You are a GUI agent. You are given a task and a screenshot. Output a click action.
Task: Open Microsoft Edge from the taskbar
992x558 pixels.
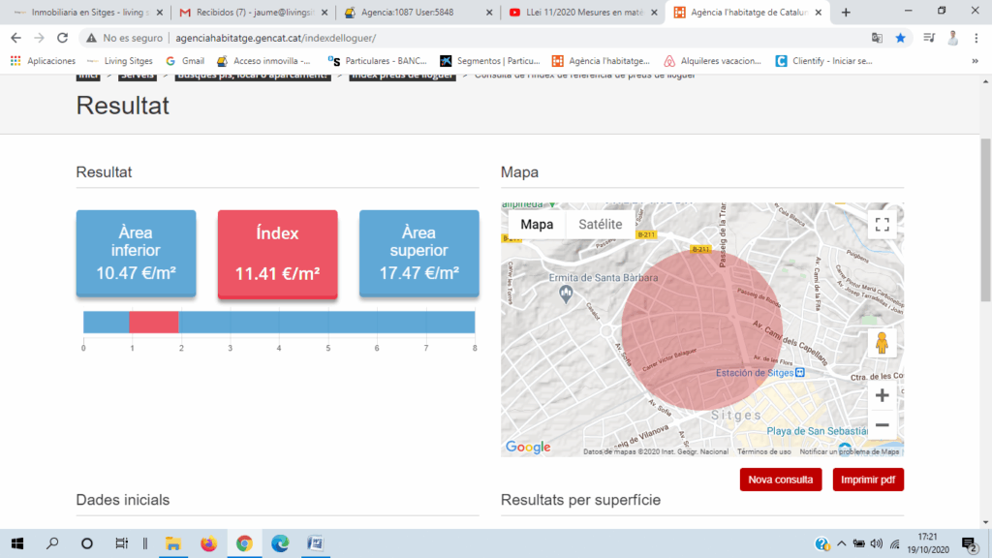[280, 543]
